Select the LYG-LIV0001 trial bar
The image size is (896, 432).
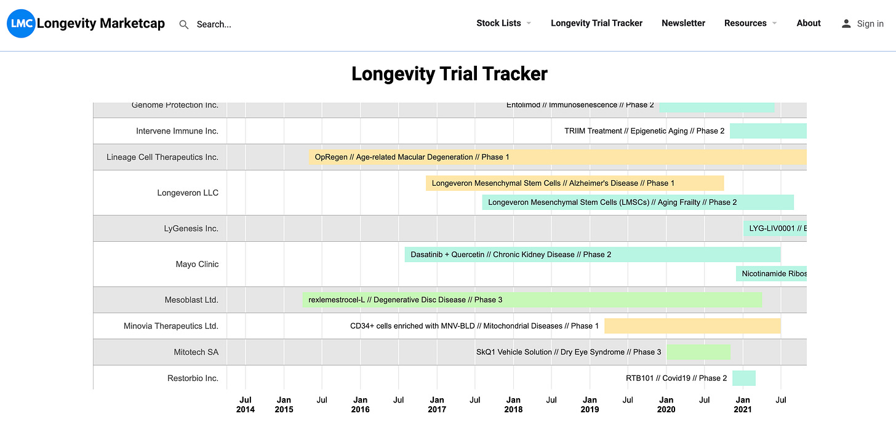point(775,228)
